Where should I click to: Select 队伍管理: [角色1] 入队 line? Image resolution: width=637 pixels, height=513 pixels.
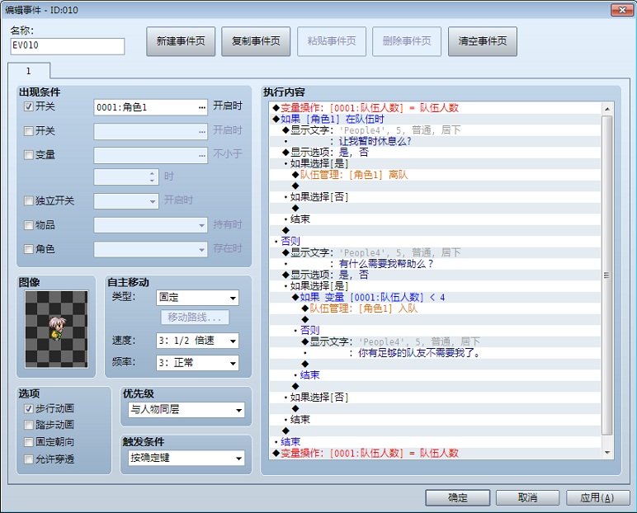tap(435, 308)
